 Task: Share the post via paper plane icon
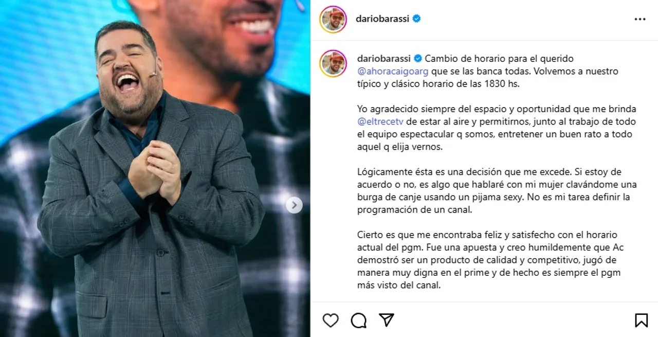[x=387, y=320]
